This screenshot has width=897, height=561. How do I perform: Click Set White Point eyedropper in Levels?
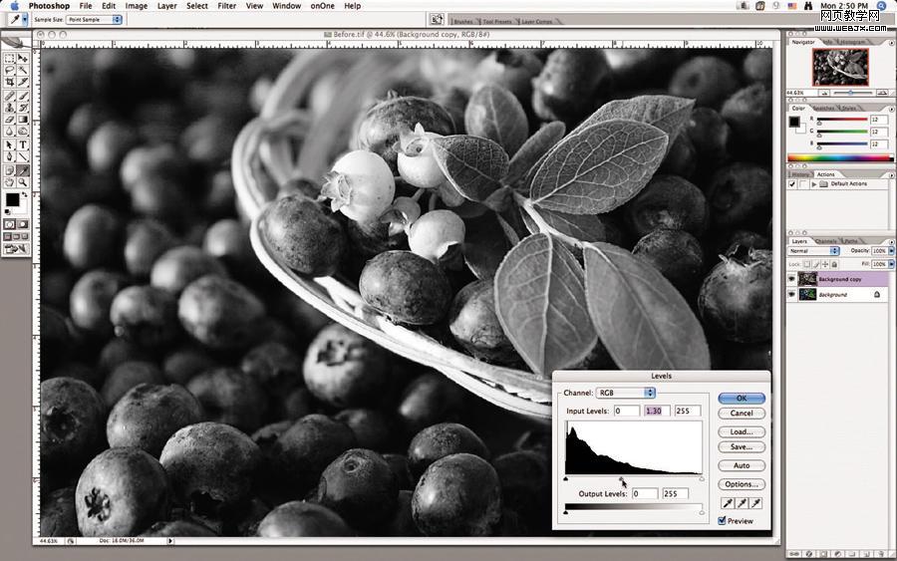pos(756,503)
